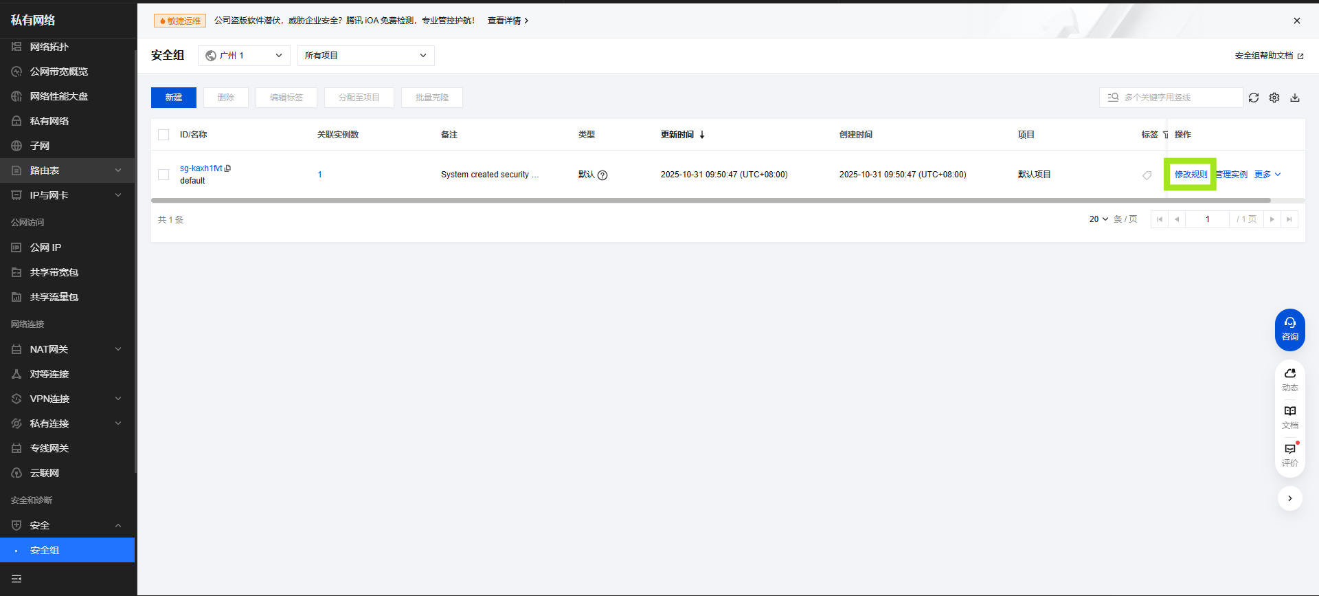Open 动态 updates panel

click(x=1290, y=379)
